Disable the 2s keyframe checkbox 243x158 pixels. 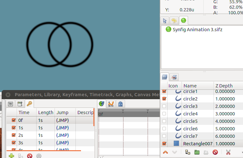14,135
